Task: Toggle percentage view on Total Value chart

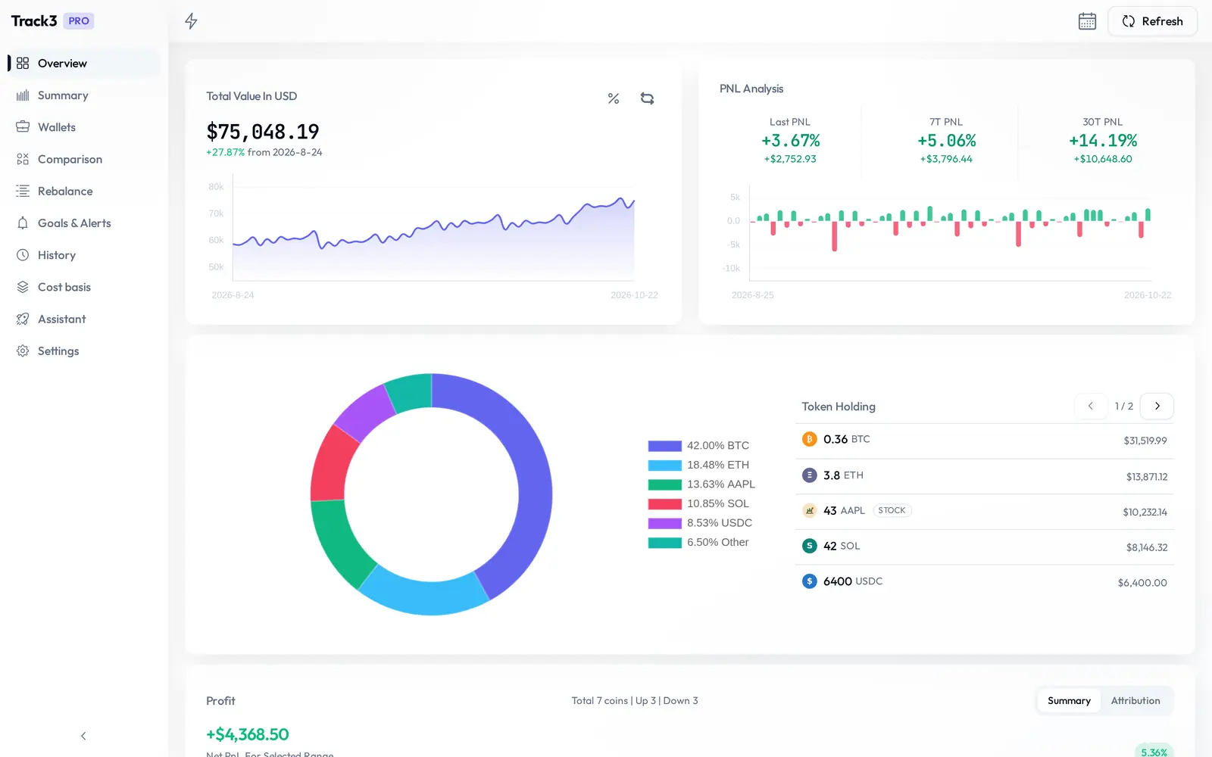Action: coord(614,98)
